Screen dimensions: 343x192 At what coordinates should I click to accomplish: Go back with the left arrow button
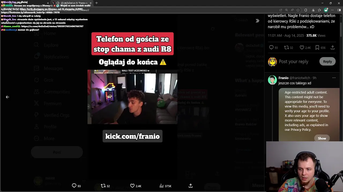point(8,97)
